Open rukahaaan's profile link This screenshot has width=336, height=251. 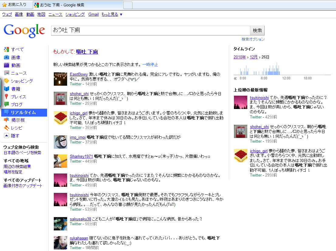[x=79, y=238]
